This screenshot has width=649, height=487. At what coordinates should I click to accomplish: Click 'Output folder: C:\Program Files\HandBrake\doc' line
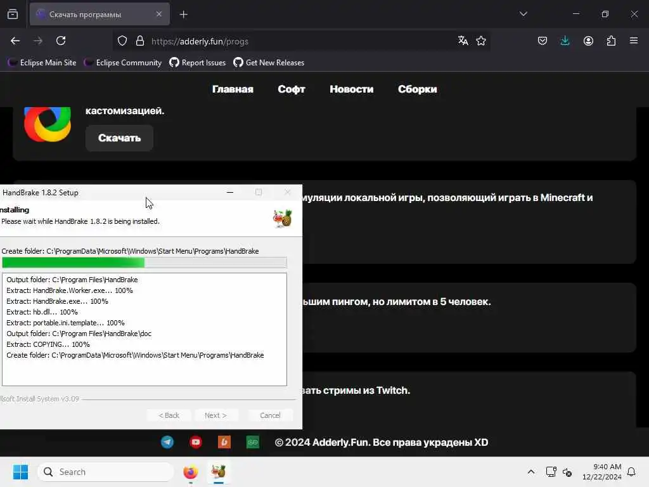(79, 334)
